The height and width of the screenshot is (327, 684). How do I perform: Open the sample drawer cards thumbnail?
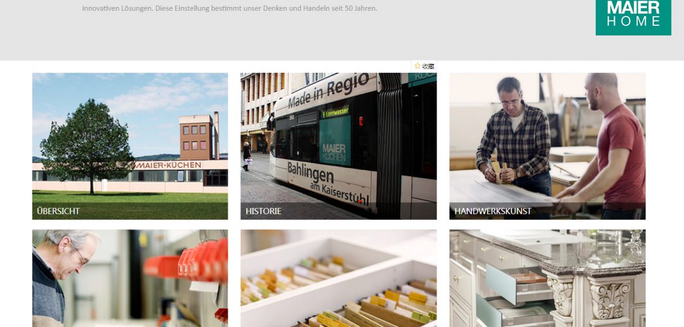click(x=339, y=278)
